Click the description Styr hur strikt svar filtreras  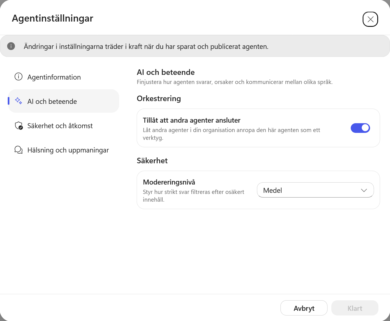(194, 196)
